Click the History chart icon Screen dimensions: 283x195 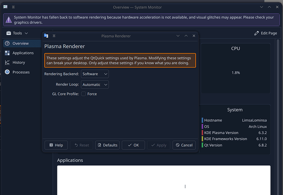pos(7,63)
